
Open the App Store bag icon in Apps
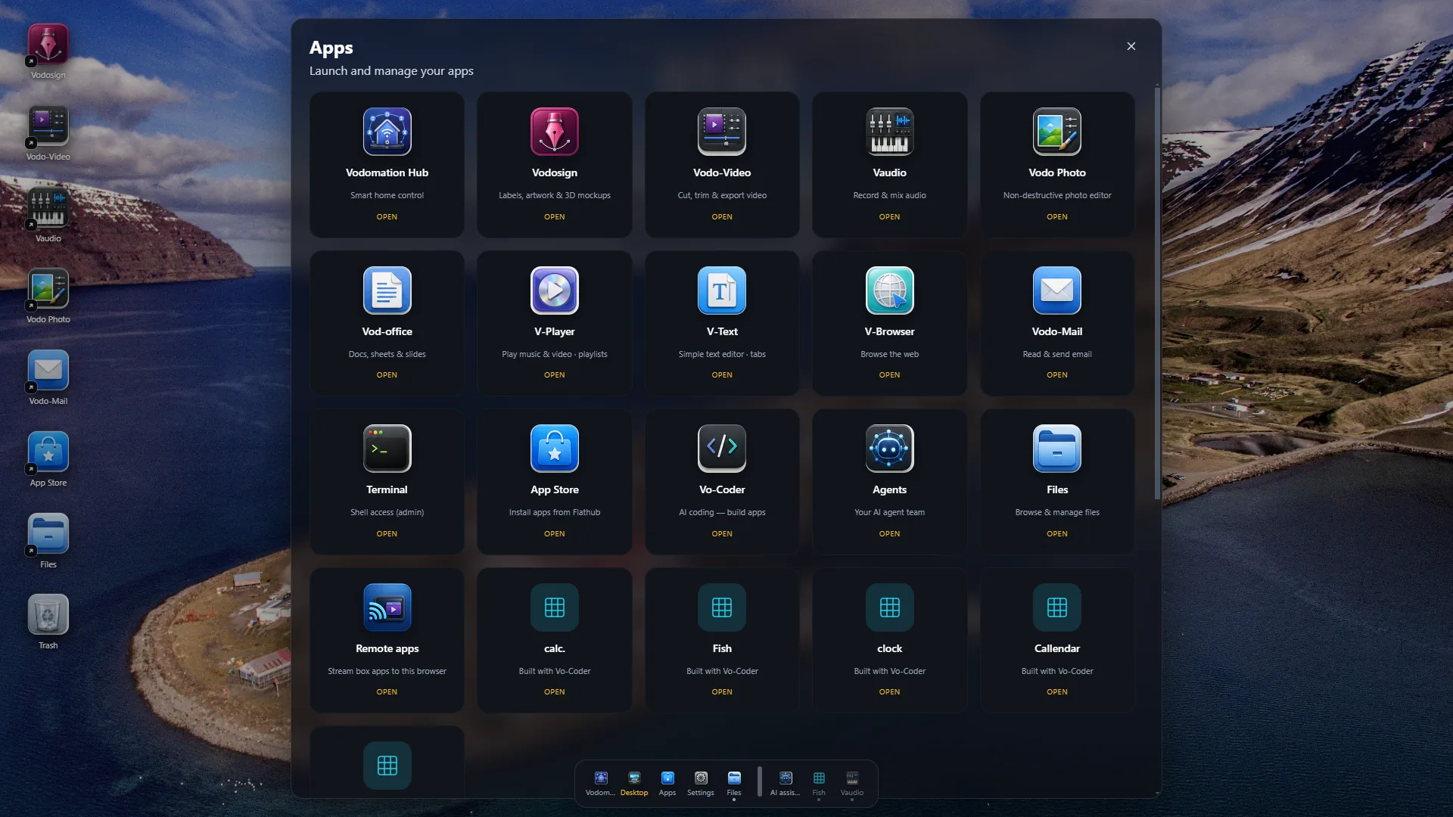555,449
